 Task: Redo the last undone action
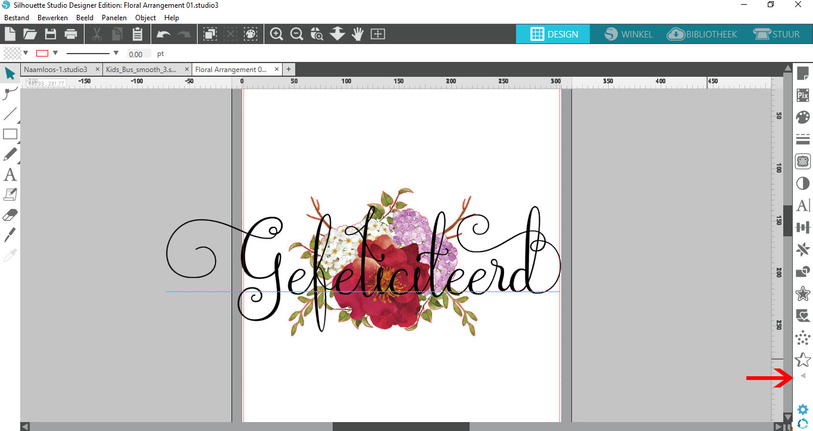pyautogui.click(x=183, y=35)
